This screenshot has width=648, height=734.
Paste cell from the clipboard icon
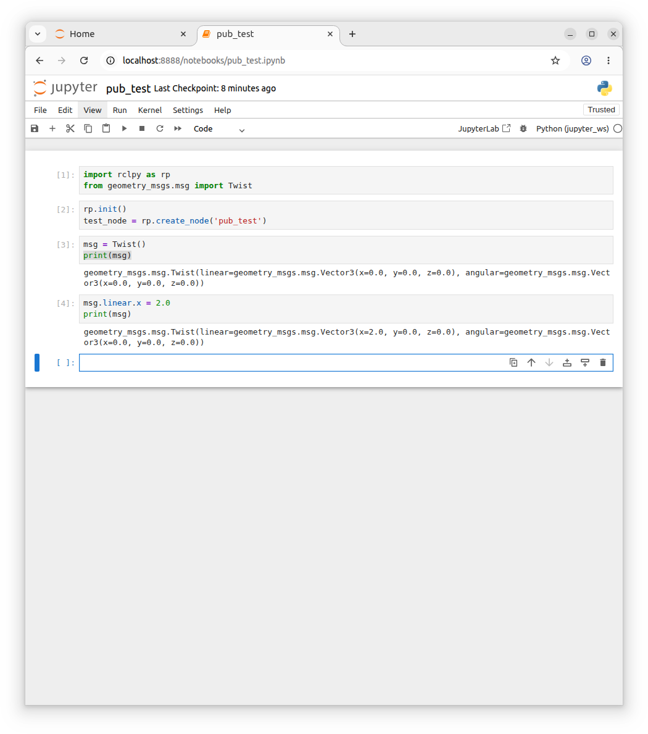[x=106, y=128]
